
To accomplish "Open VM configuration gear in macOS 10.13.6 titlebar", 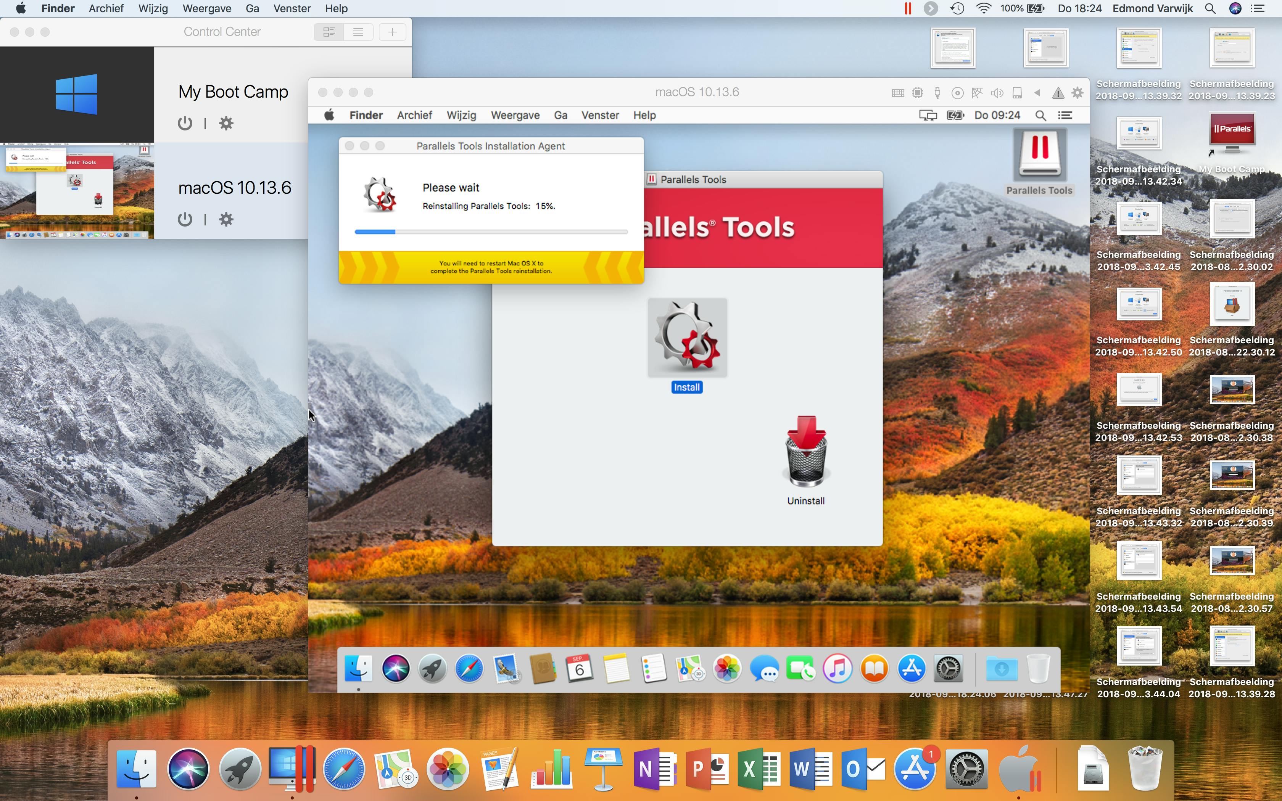I will (x=1077, y=93).
